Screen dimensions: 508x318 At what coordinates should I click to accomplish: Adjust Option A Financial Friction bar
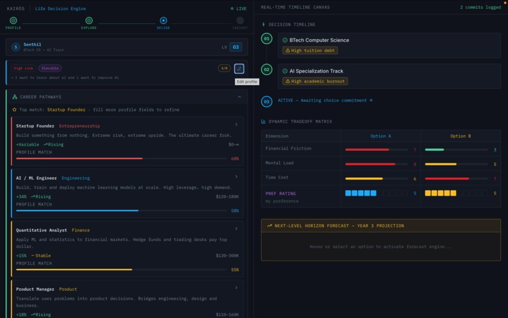[376, 150]
